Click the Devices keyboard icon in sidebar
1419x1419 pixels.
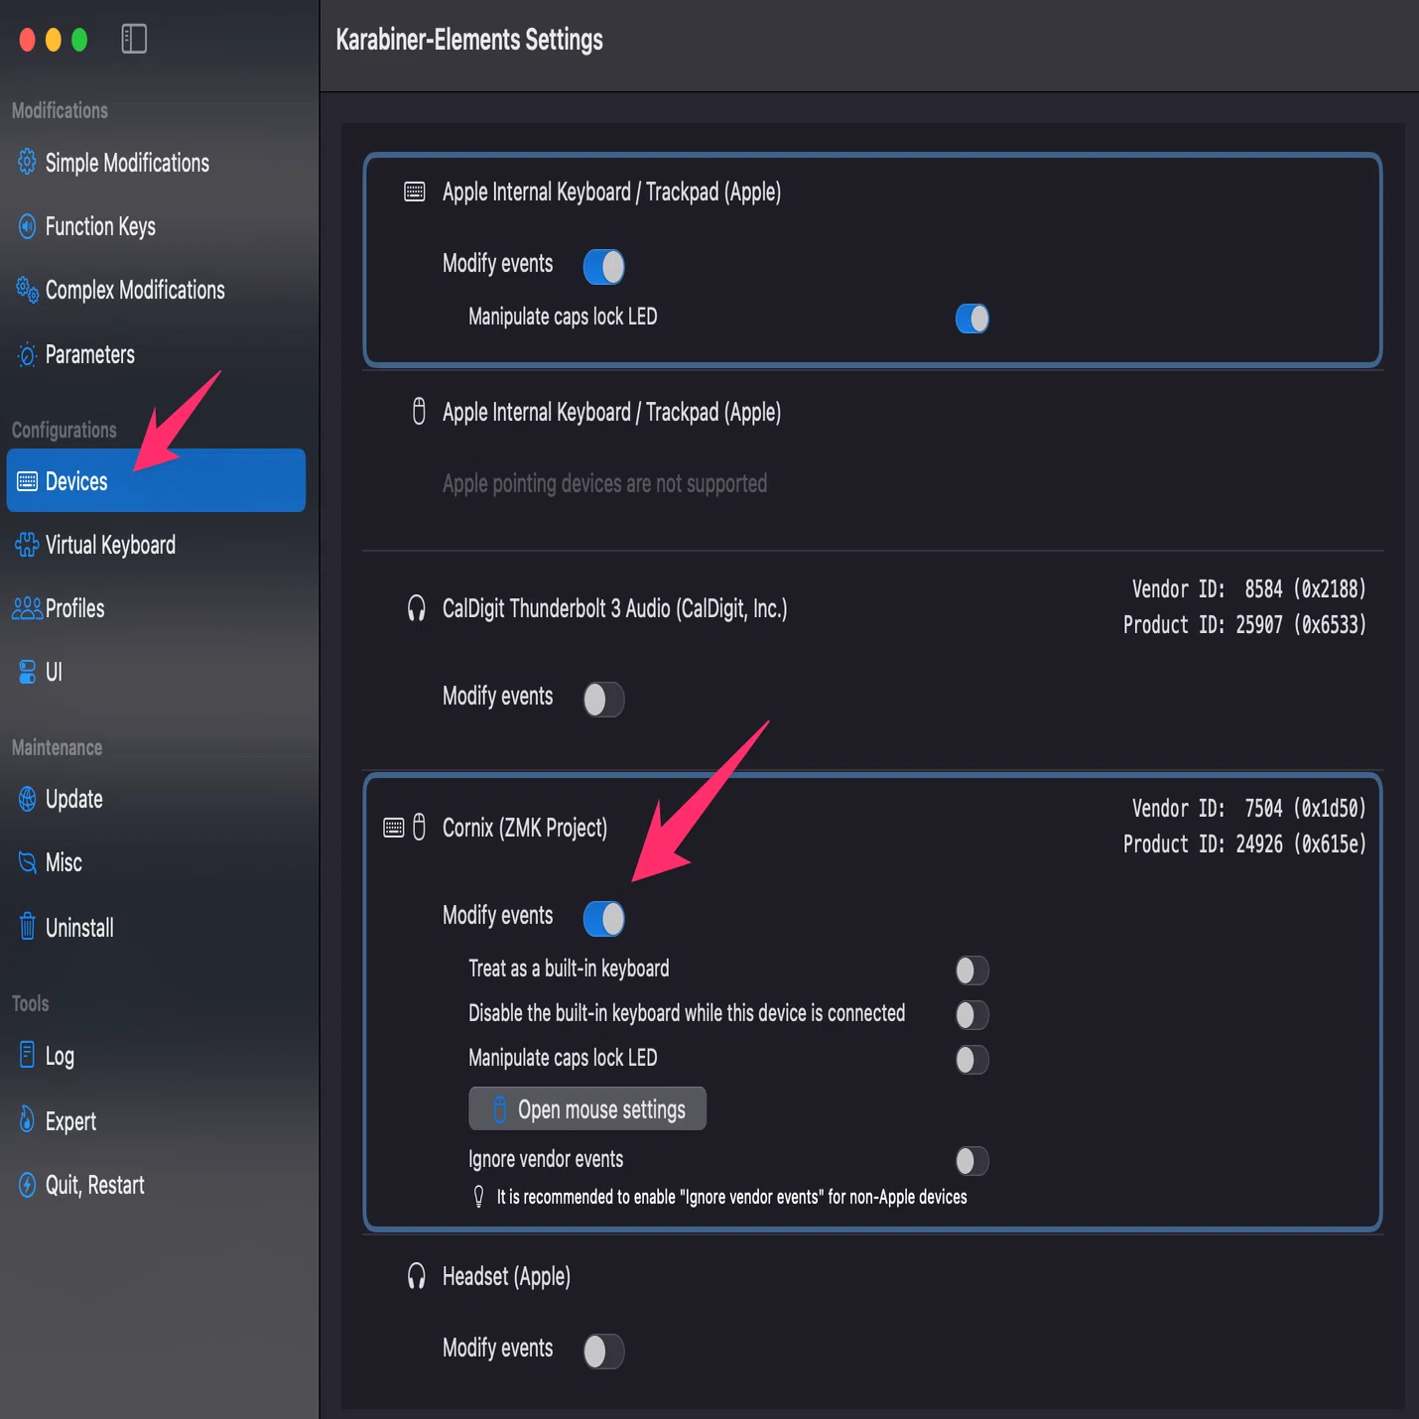click(27, 481)
